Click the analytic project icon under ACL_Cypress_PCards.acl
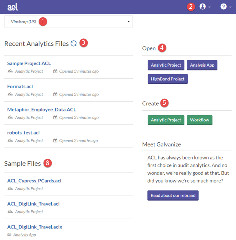The height and width of the screenshot is (240, 236). pyautogui.click(x=10, y=189)
